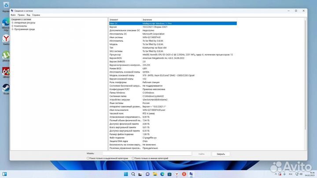Open File Explorer from the taskbar

point(155,174)
